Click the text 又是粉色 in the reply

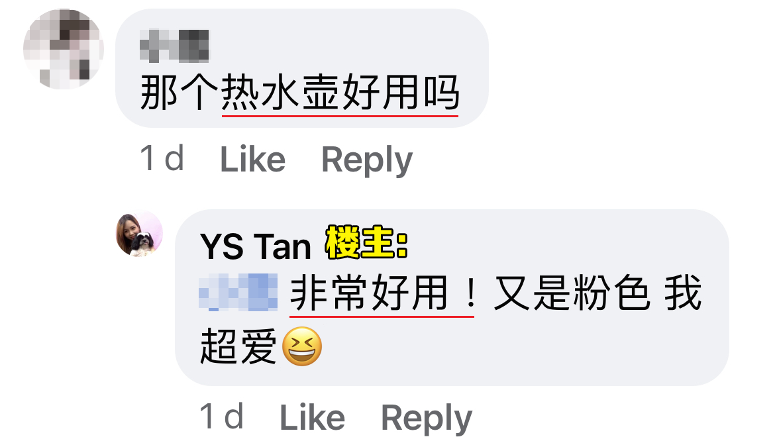coord(572,293)
